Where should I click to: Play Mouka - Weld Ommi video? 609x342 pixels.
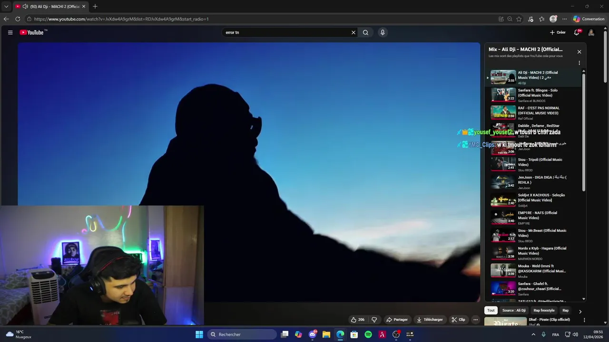click(x=533, y=271)
